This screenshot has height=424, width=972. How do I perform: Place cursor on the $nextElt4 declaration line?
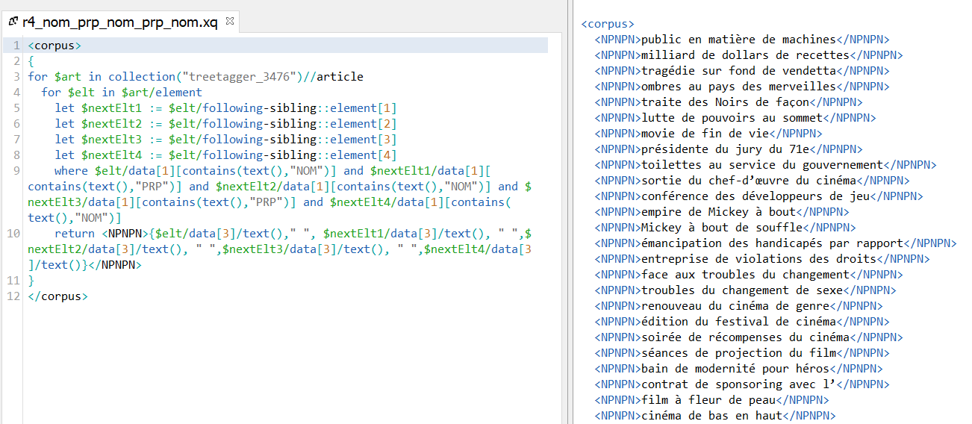click(x=224, y=155)
